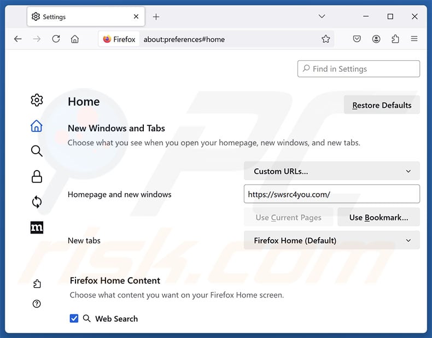Bookmark this page with the star icon
This screenshot has height=338, width=432.
pos(326,39)
